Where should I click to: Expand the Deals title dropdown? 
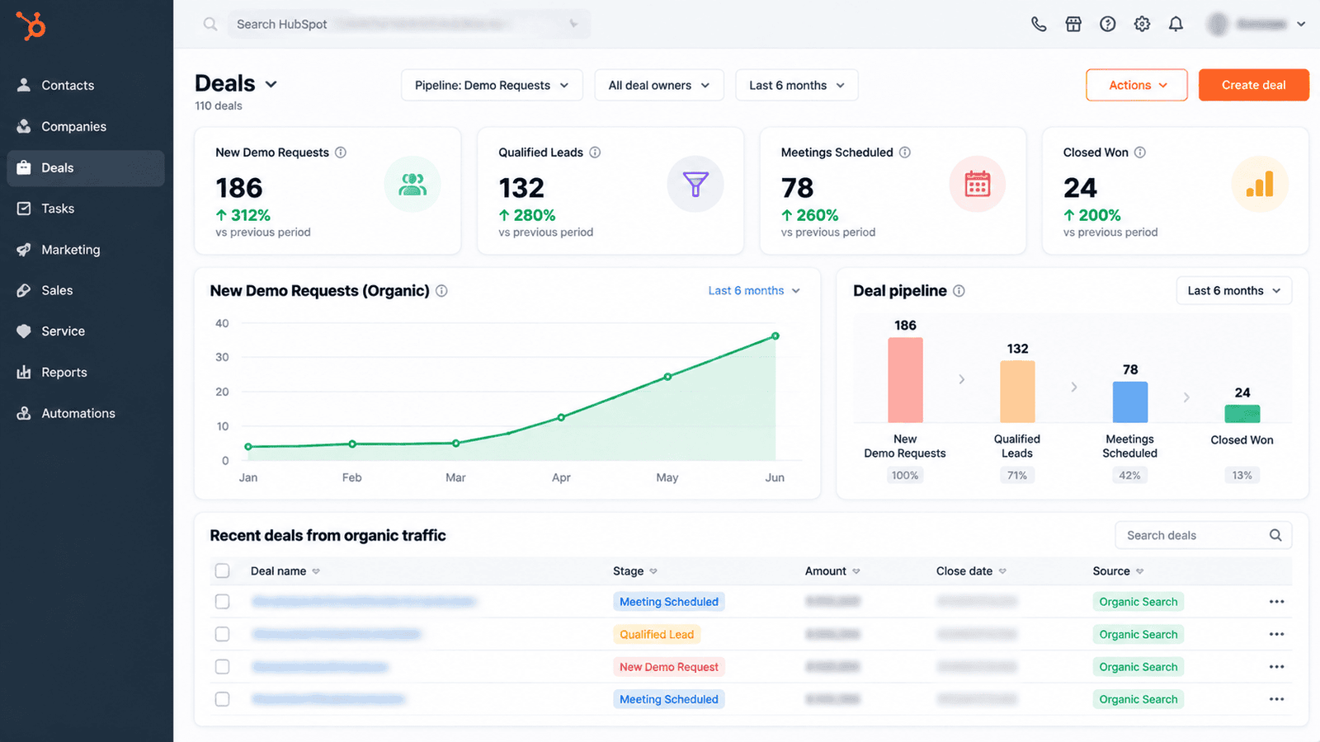coord(271,84)
